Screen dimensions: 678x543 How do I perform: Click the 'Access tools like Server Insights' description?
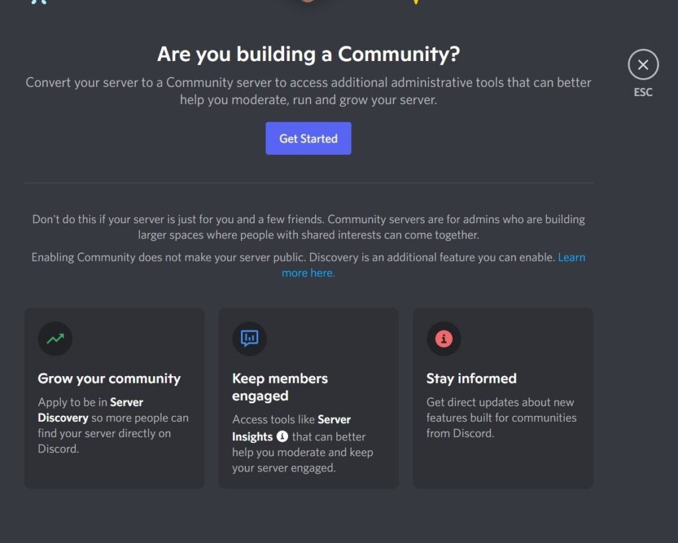coord(303,444)
